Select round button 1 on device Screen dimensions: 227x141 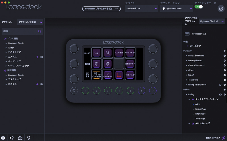click(x=85, y=91)
